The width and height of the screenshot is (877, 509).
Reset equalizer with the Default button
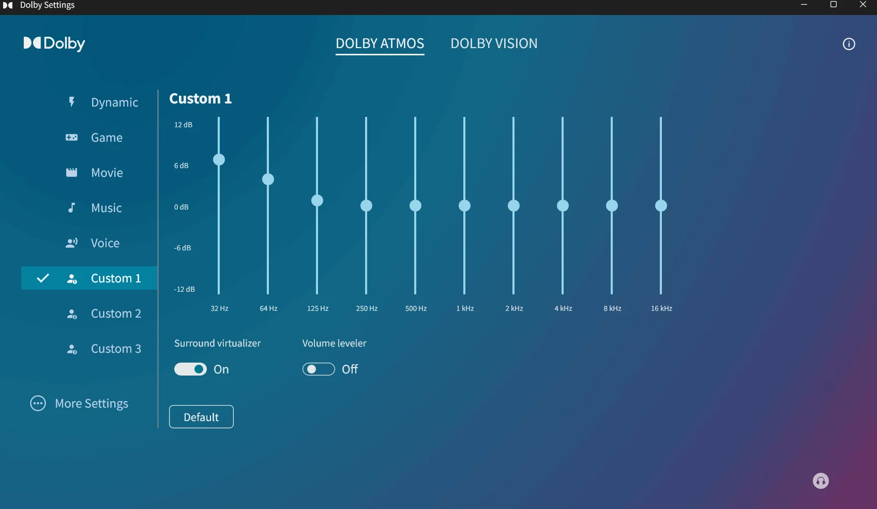(x=201, y=417)
